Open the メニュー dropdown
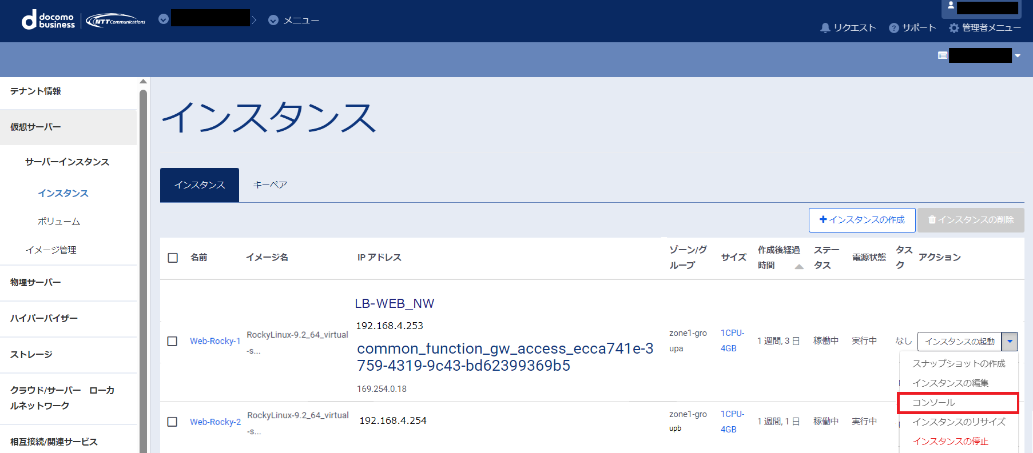Image resolution: width=1033 pixels, height=453 pixels. [x=294, y=20]
